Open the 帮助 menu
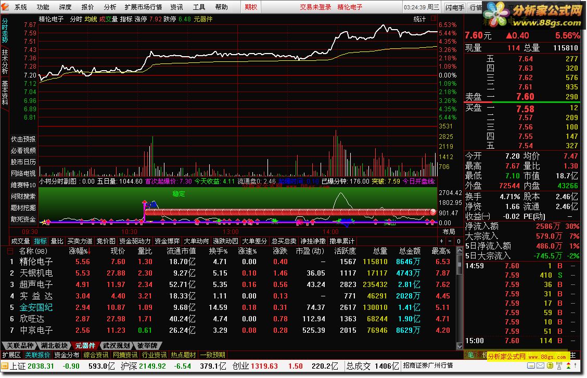 (x=221, y=7)
